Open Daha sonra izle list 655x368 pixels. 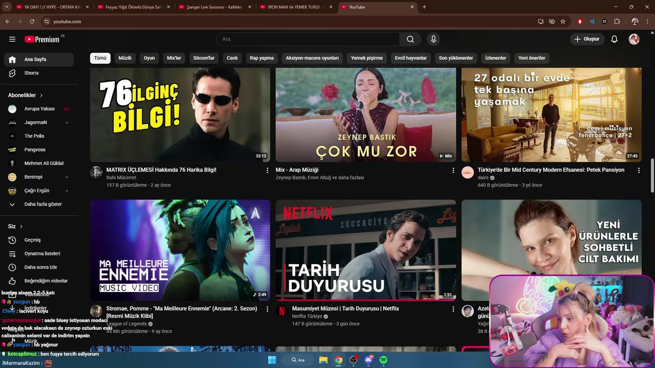pyautogui.click(x=39, y=267)
